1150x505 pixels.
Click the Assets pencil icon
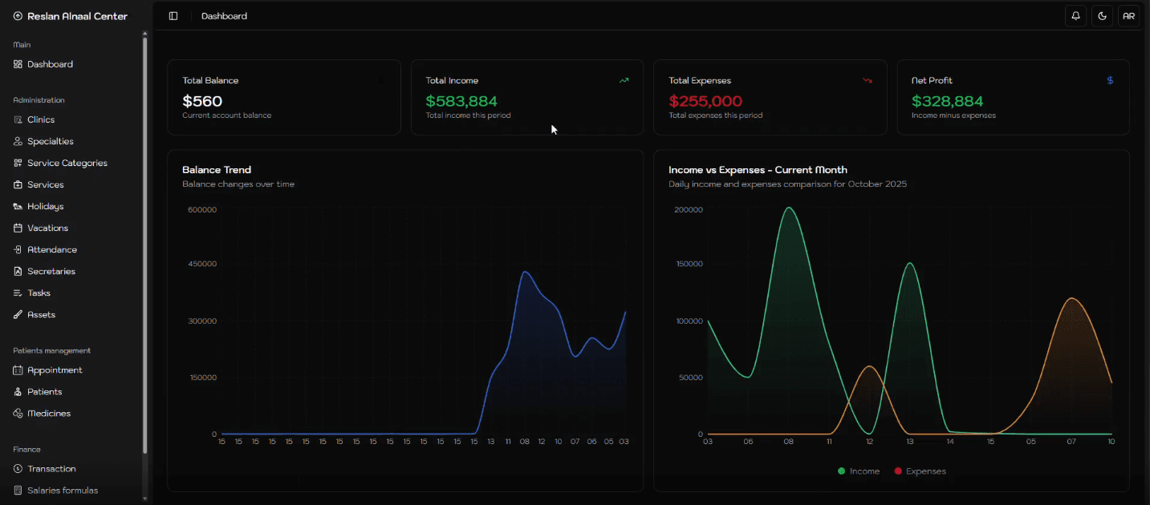(18, 314)
